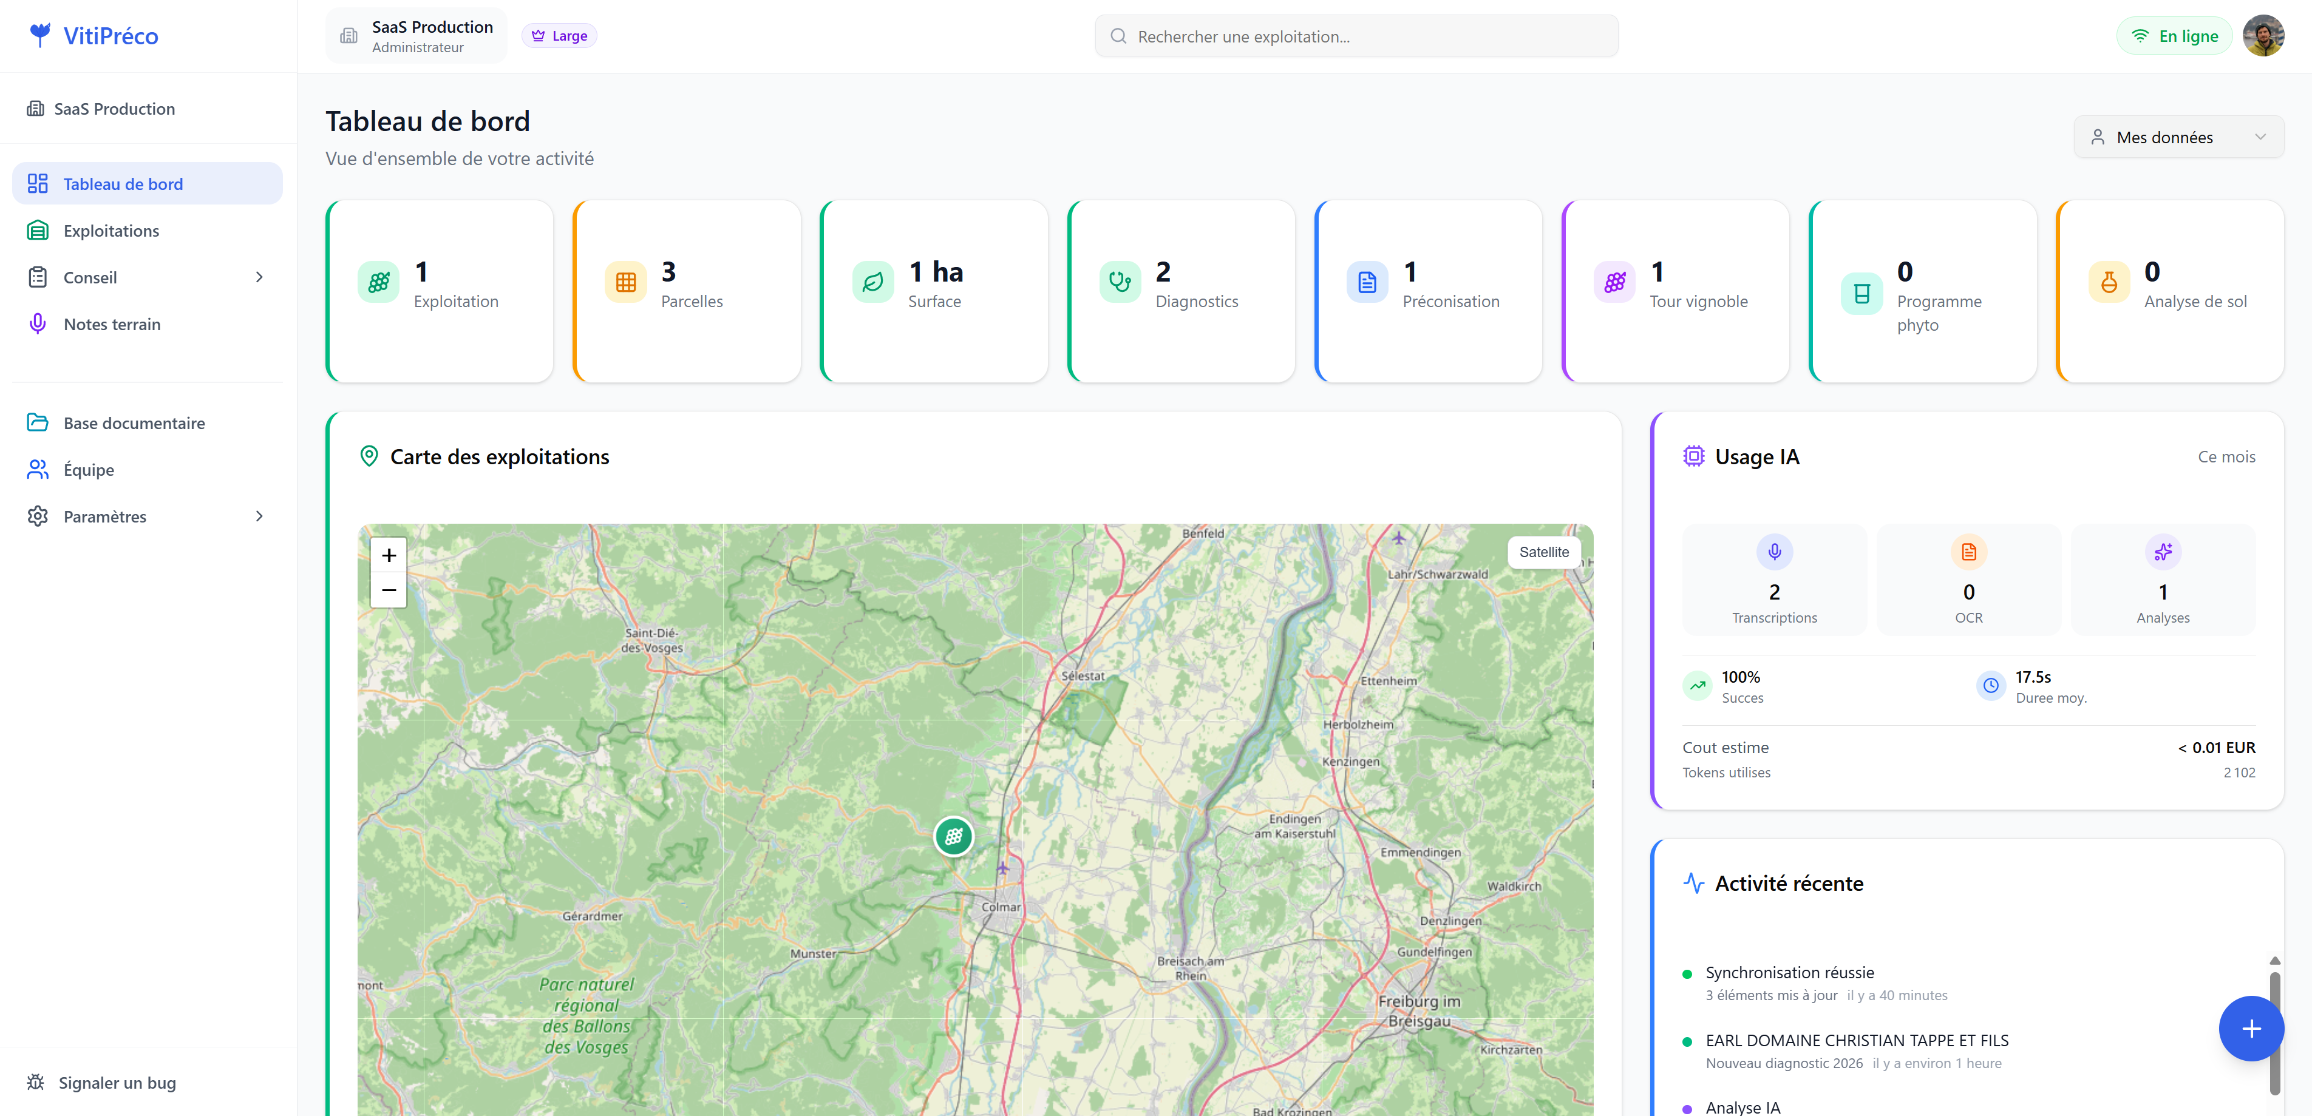
Task: Click the vineyard marker on the map
Action: click(x=953, y=836)
